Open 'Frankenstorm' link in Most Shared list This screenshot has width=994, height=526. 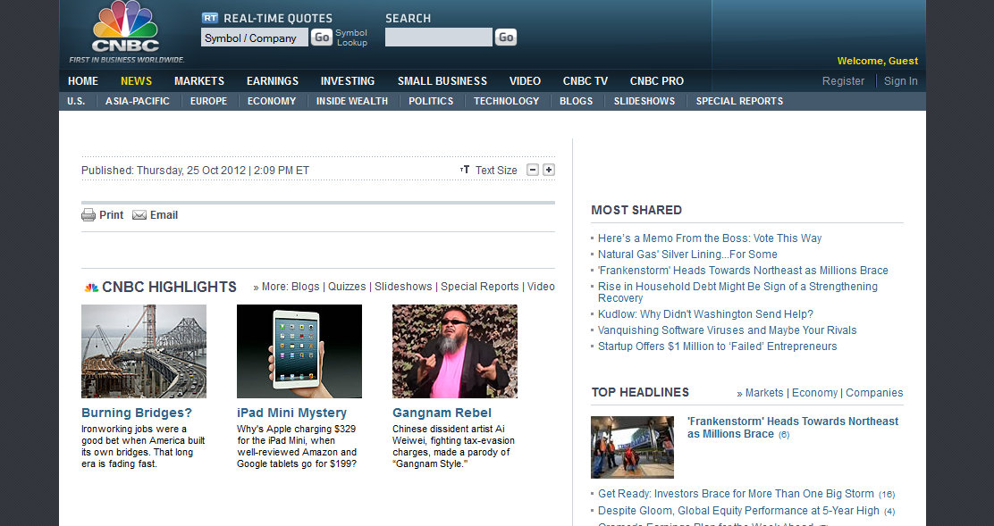(x=743, y=271)
